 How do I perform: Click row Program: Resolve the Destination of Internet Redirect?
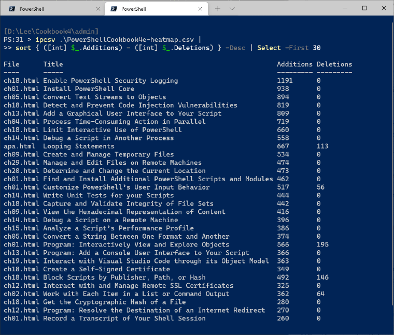tap(178, 310)
